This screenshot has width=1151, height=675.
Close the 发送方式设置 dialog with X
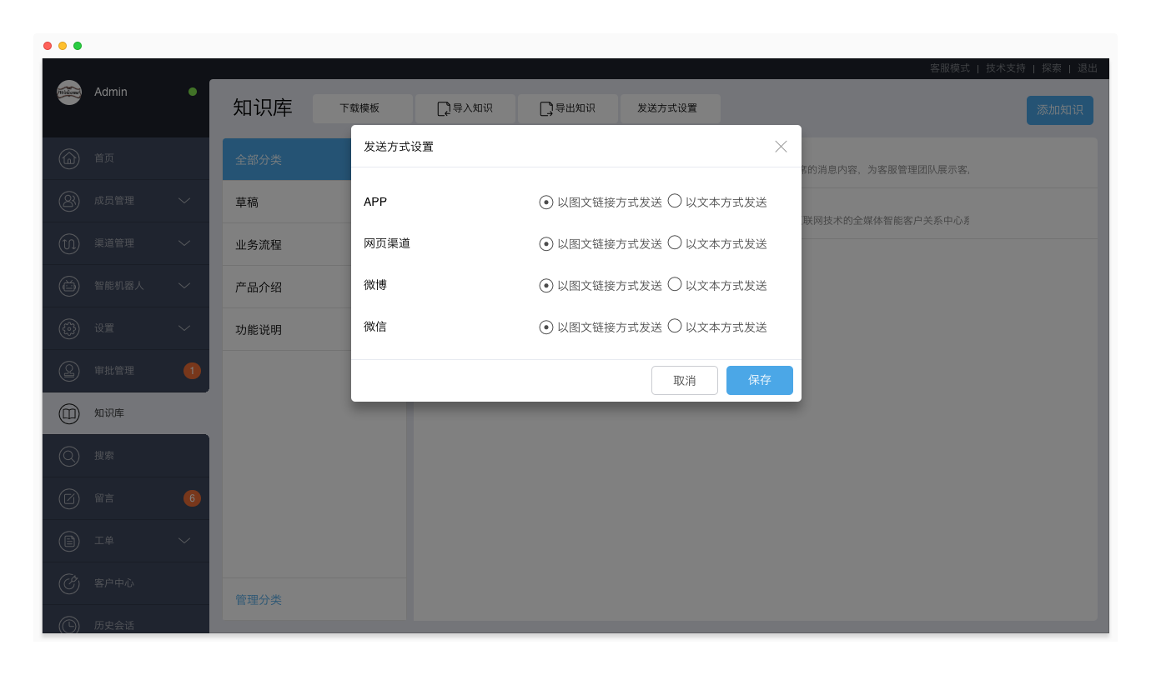click(x=781, y=147)
